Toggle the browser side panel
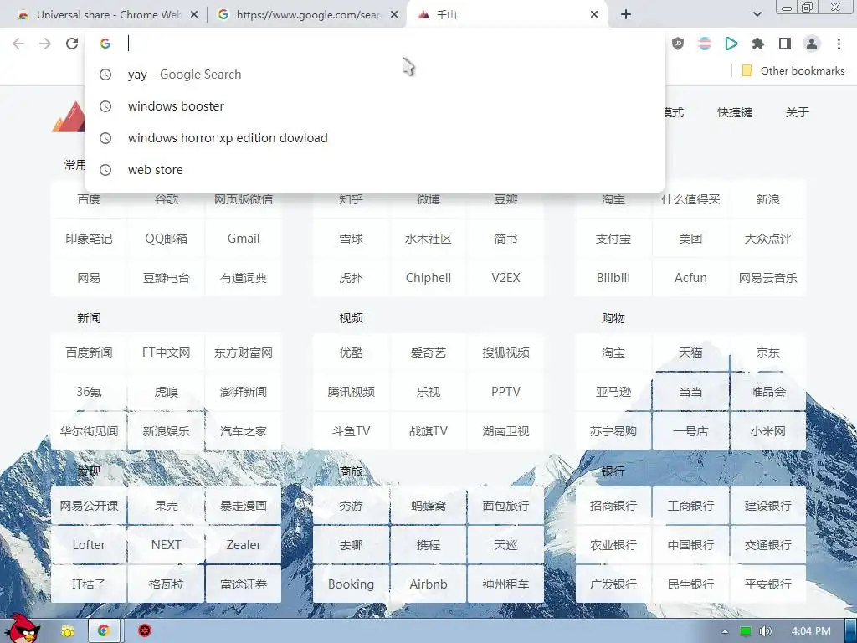The width and height of the screenshot is (857, 643). [785, 44]
